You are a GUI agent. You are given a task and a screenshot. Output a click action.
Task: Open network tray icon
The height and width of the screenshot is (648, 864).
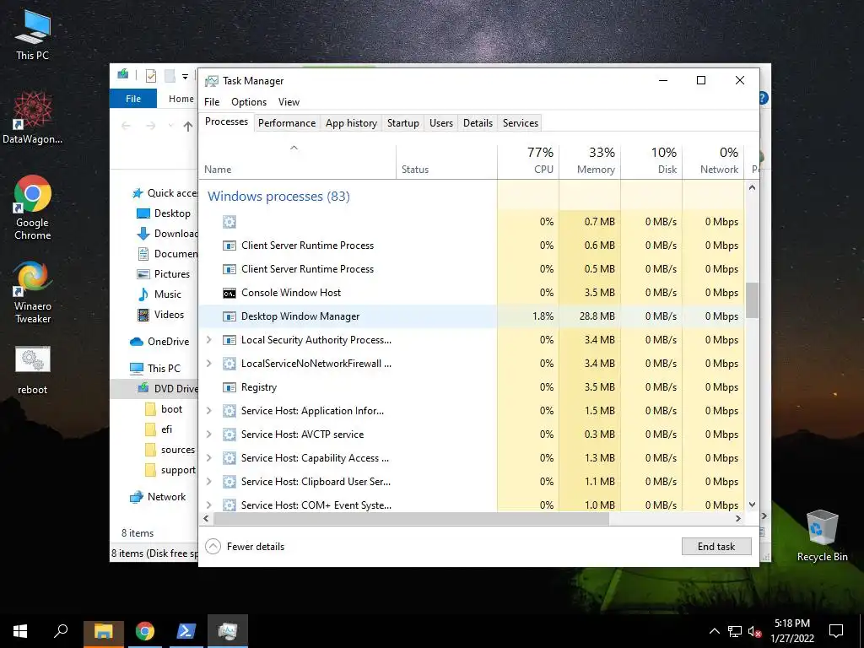[x=735, y=631]
